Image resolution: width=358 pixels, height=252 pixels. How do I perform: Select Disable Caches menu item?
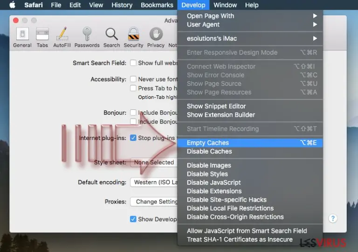point(250,151)
